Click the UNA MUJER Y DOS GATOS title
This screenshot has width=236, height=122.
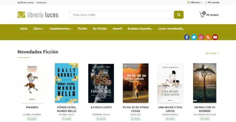click(170, 109)
